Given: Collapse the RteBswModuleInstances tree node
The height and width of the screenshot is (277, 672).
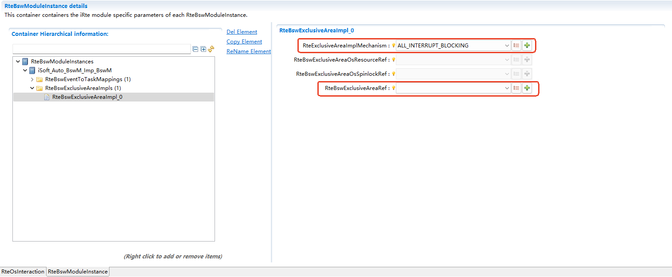Looking at the screenshot, I should tap(18, 62).
